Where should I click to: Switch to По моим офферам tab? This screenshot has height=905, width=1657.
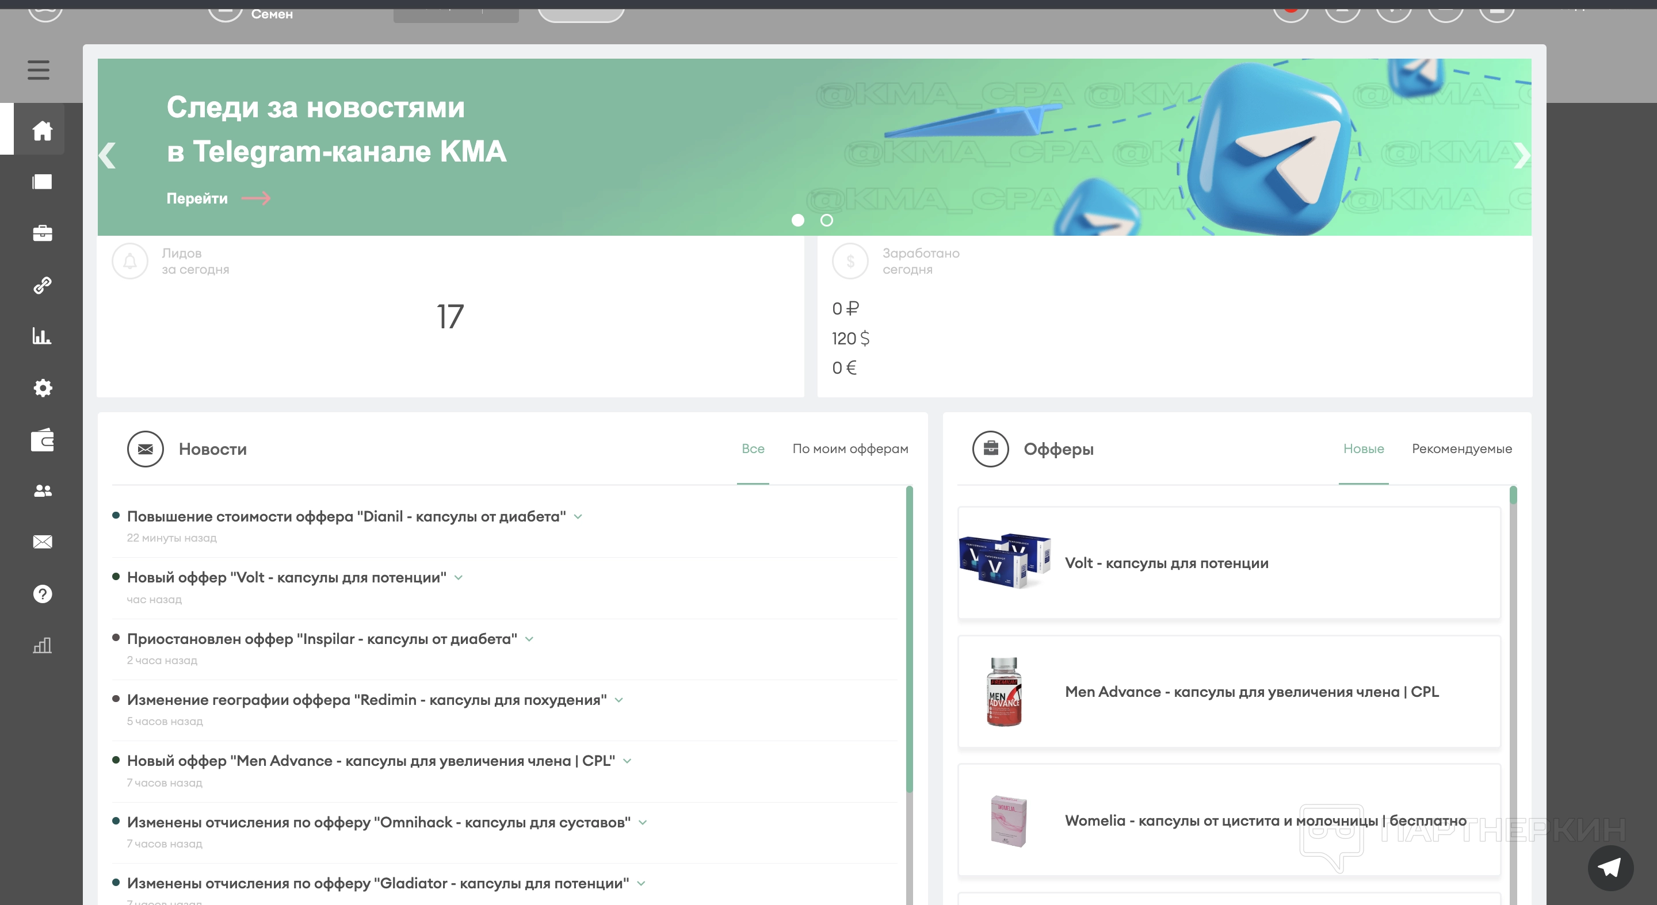click(850, 448)
